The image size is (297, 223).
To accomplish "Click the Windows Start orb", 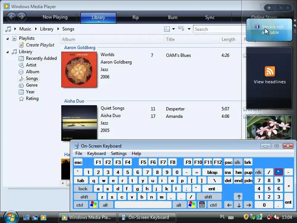I will click(11, 217).
